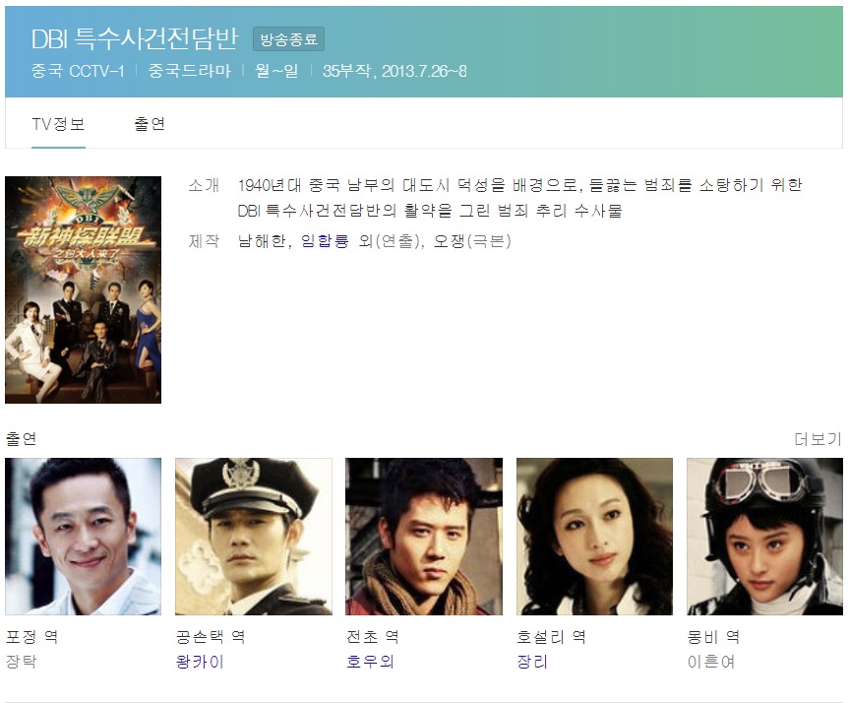Open the 왕카이 cast photo with police cap
Image resolution: width=848 pixels, height=703 pixels.
(x=254, y=537)
